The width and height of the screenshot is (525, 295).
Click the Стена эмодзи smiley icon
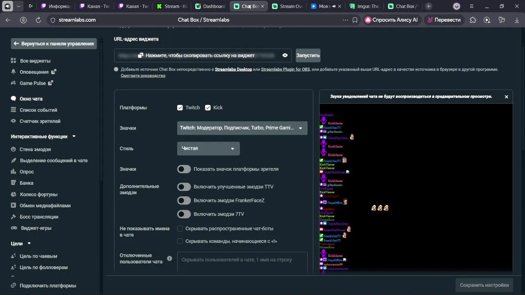pos(14,149)
